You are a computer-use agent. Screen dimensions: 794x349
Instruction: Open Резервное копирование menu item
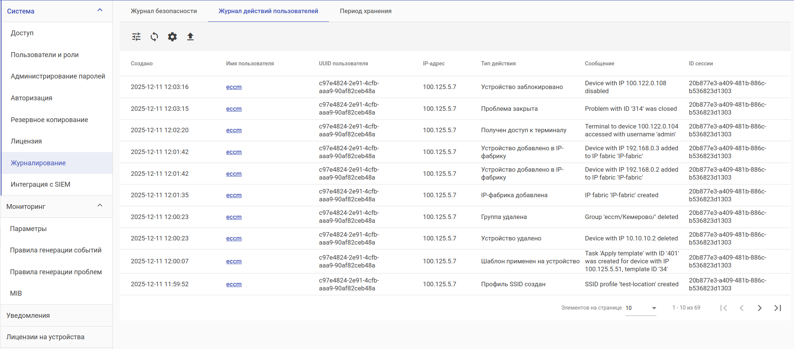click(x=49, y=120)
